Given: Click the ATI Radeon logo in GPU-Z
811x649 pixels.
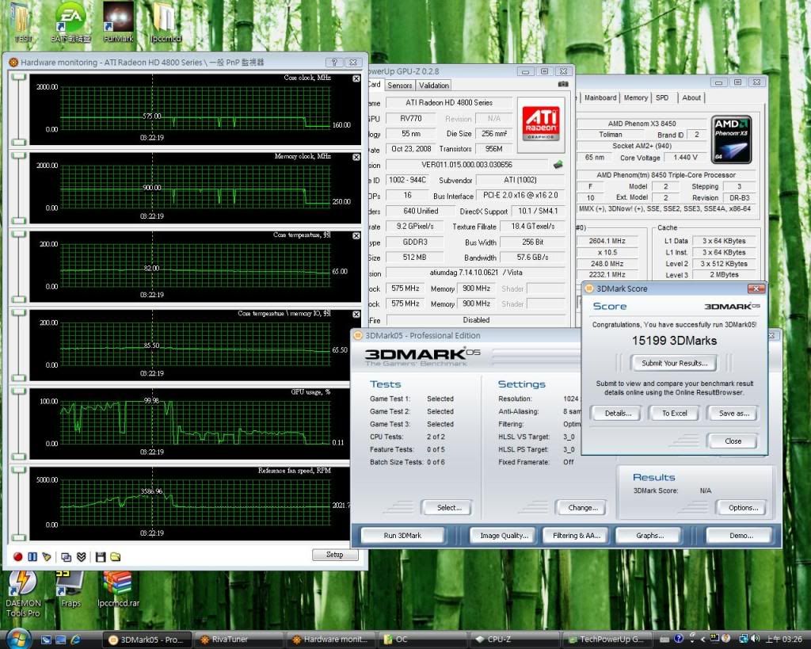Looking at the screenshot, I should tap(540, 124).
